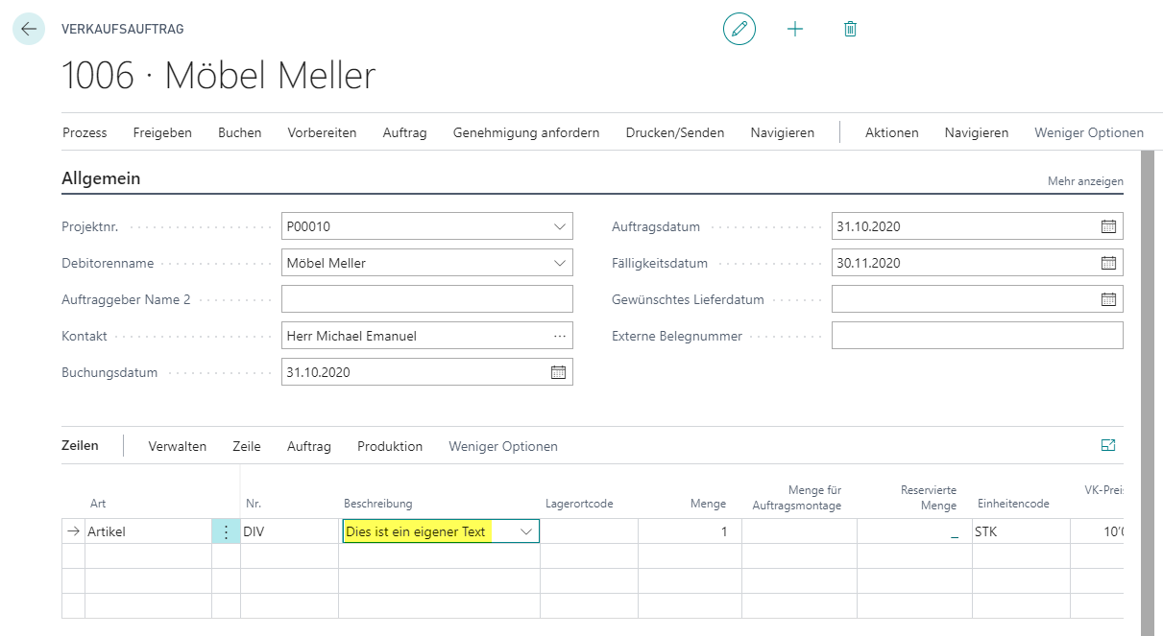This screenshot has width=1163, height=636.
Task: Collapse the Allgemein section header
Action: point(101,178)
